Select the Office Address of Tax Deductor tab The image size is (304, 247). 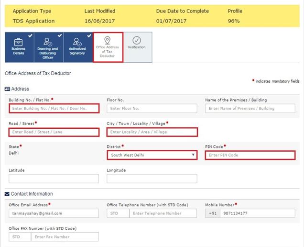[x=108, y=47]
